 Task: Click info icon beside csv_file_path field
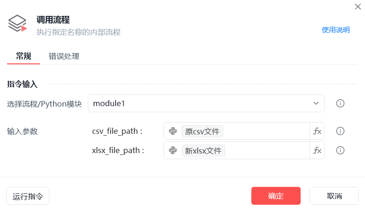340,131
